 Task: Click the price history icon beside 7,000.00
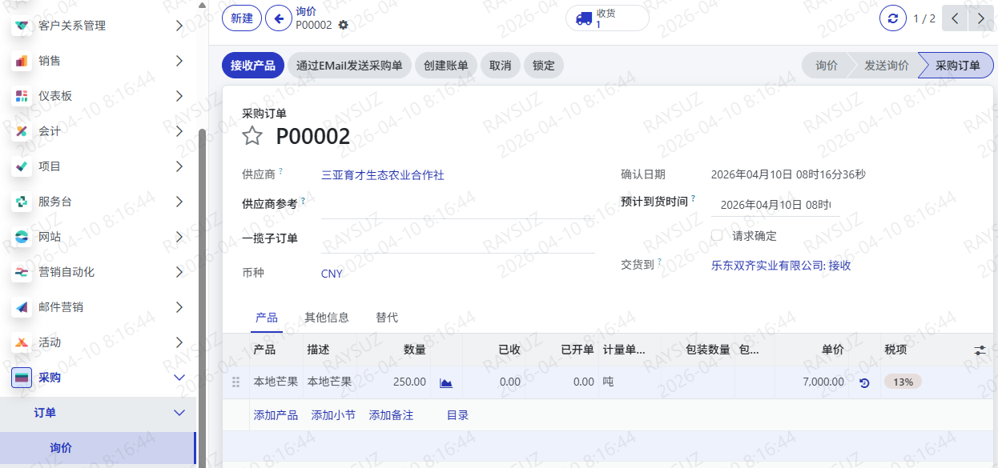(x=864, y=382)
